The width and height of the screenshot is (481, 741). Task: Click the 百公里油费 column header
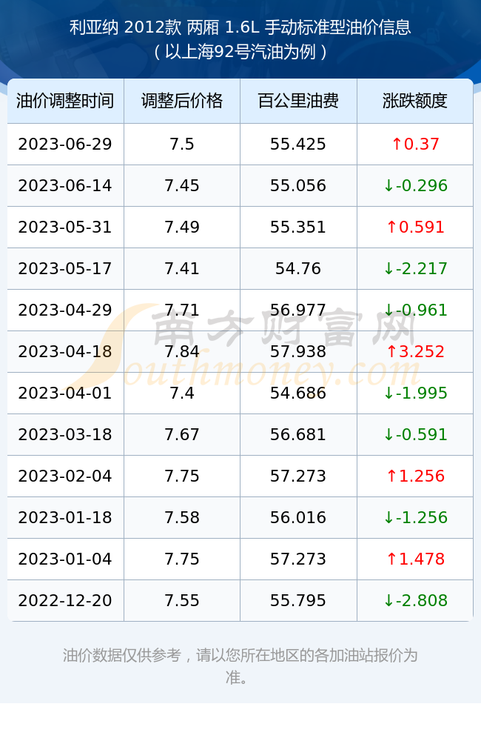pos(298,101)
